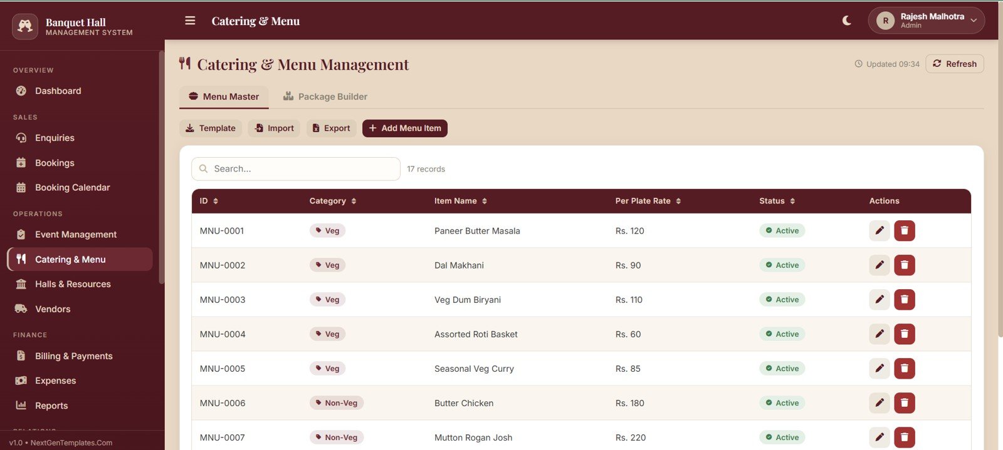This screenshot has width=1003, height=450.
Task: Sort the table by ID column
Action: point(209,201)
